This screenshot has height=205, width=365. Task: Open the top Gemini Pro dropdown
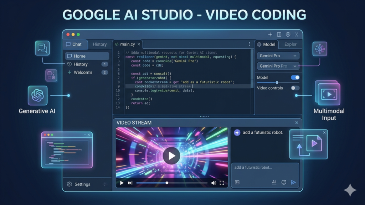(x=278, y=56)
